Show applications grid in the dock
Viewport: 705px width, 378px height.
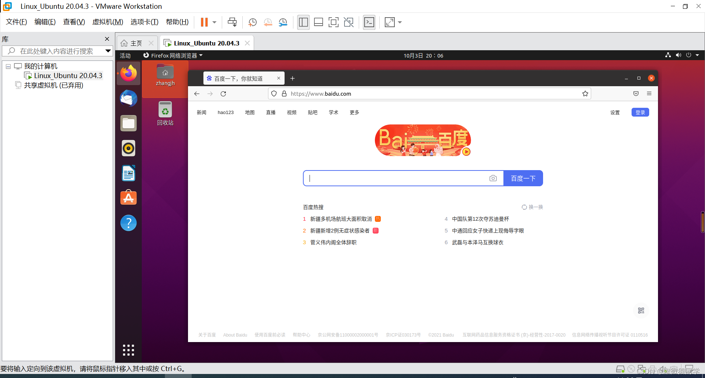click(129, 350)
